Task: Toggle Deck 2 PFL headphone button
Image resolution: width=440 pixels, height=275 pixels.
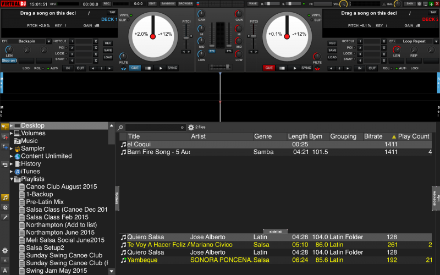Action: [229, 51]
